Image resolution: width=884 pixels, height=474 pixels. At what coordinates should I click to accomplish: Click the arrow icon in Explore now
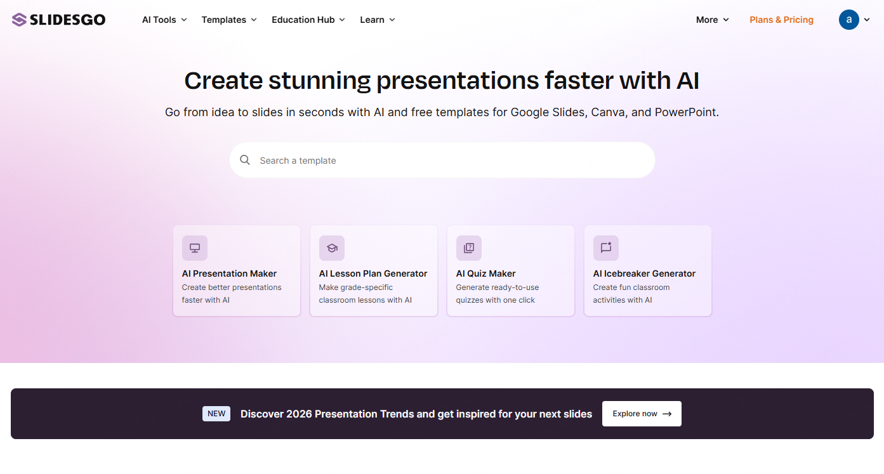point(667,414)
